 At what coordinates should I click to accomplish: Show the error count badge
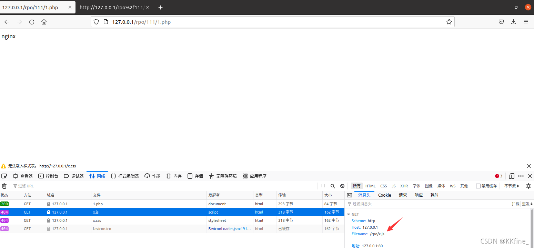click(499, 176)
